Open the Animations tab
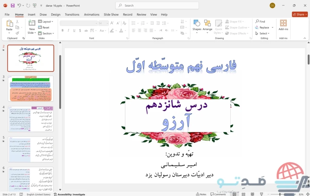Viewport: 310px width, 196px height. click(x=91, y=15)
